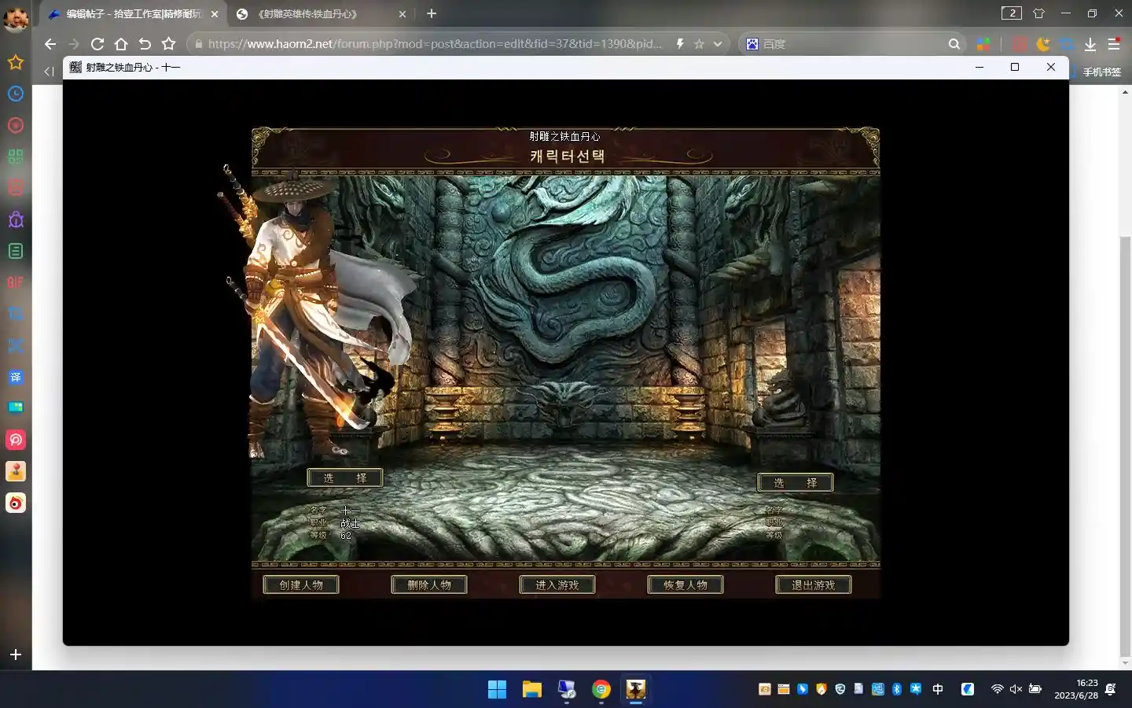Image resolution: width=1132 pixels, height=708 pixels.
Task: Bookmark page with toolbar star icon
Action: (168, 44)
